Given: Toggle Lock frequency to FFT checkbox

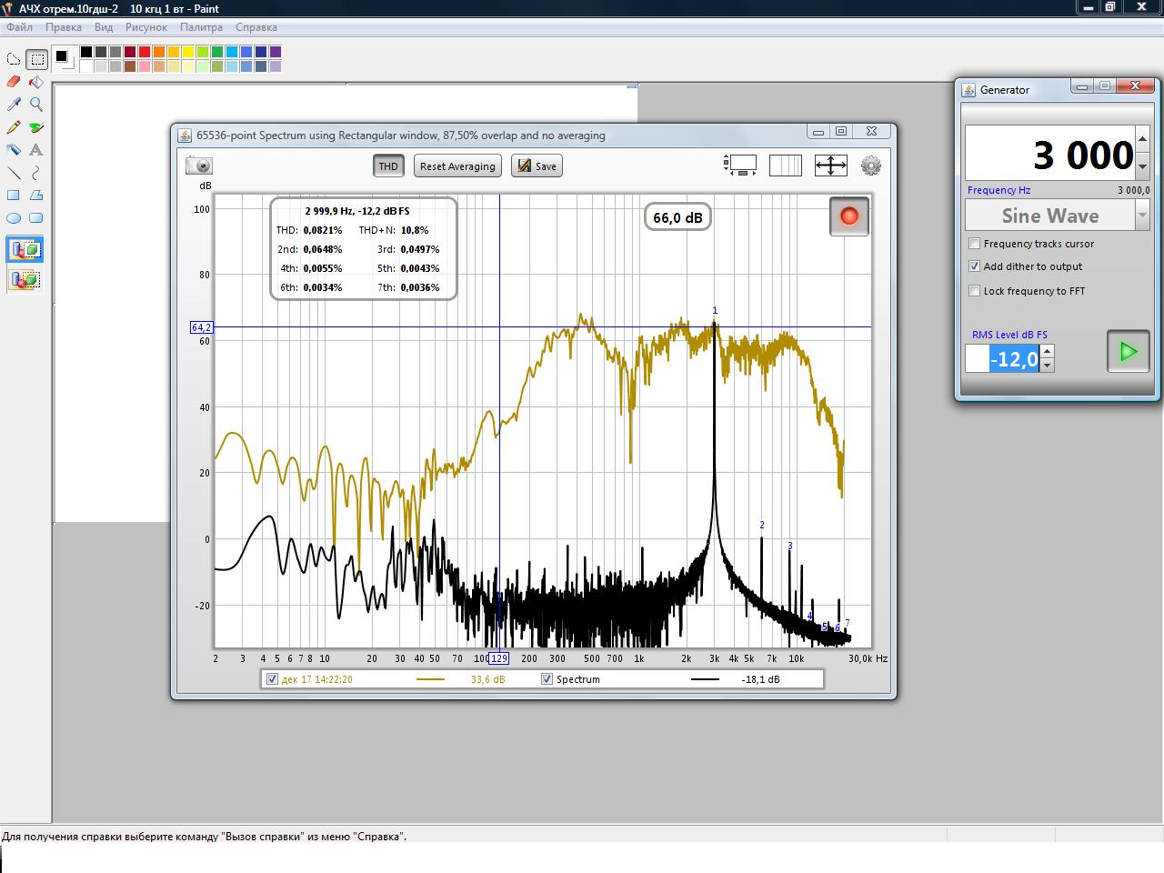Looking at the screenshot, I should pos(975,291).
